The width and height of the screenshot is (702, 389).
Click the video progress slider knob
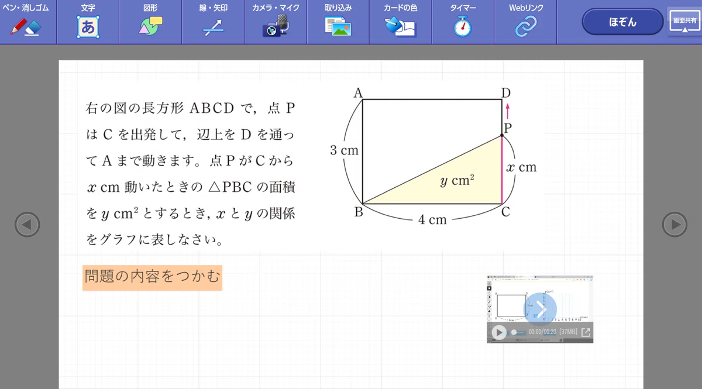tap(514, 332)
